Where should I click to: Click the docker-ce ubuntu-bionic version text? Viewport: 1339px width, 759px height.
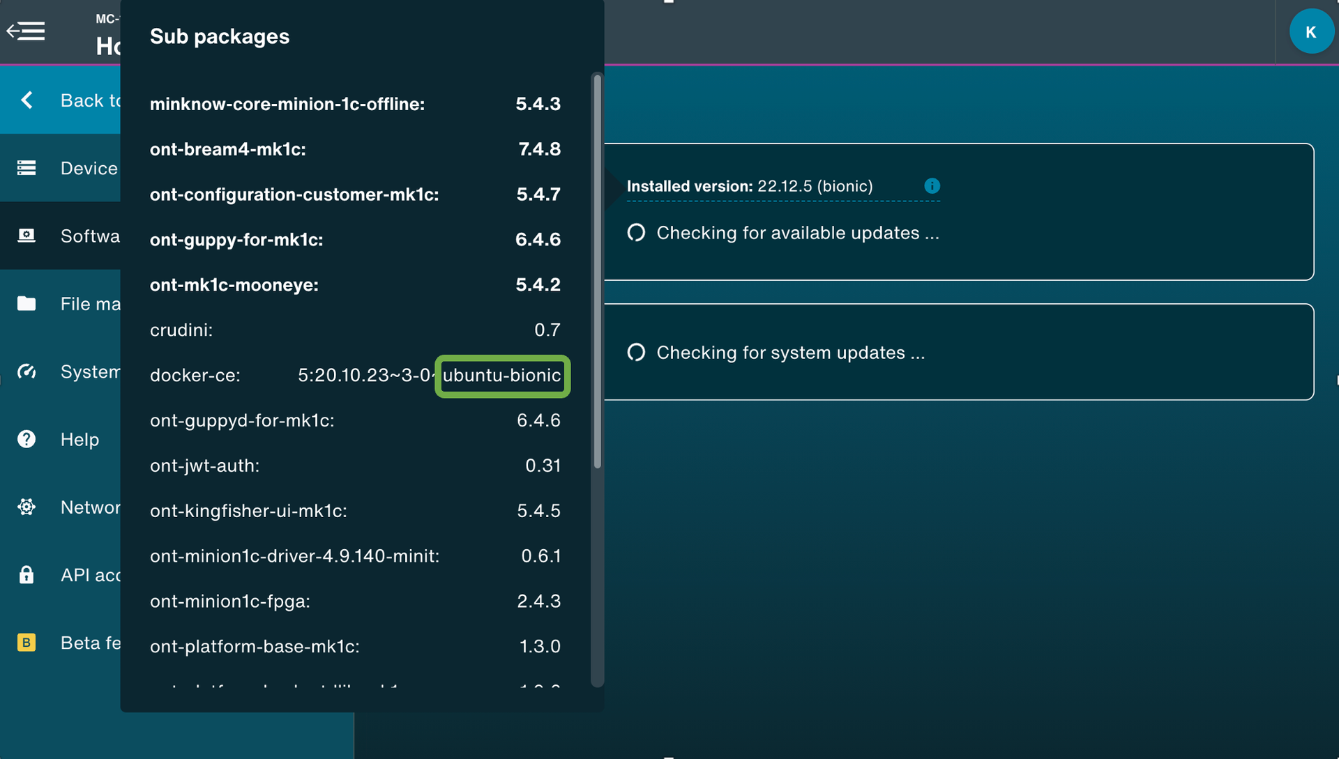coord(502,376)
